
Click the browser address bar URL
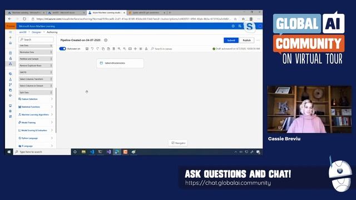(133, 19)
